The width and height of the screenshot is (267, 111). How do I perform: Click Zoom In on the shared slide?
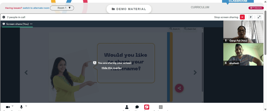(x=175, y=29)
